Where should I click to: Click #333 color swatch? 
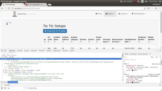(x=132, y=70)
